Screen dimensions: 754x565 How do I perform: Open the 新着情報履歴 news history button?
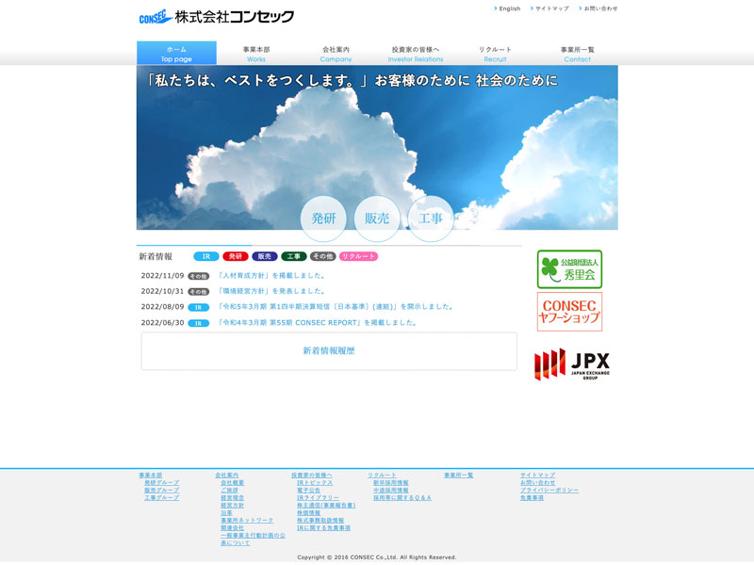coord(329,350)
